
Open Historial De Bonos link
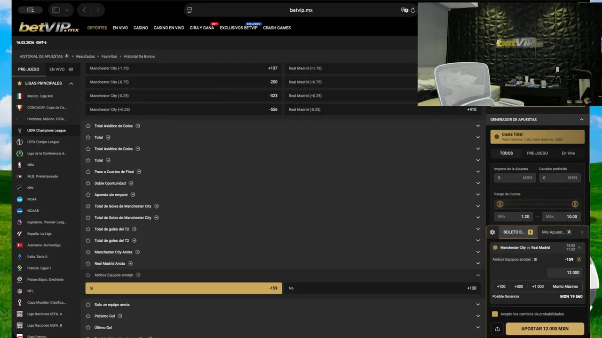[139, 56]
